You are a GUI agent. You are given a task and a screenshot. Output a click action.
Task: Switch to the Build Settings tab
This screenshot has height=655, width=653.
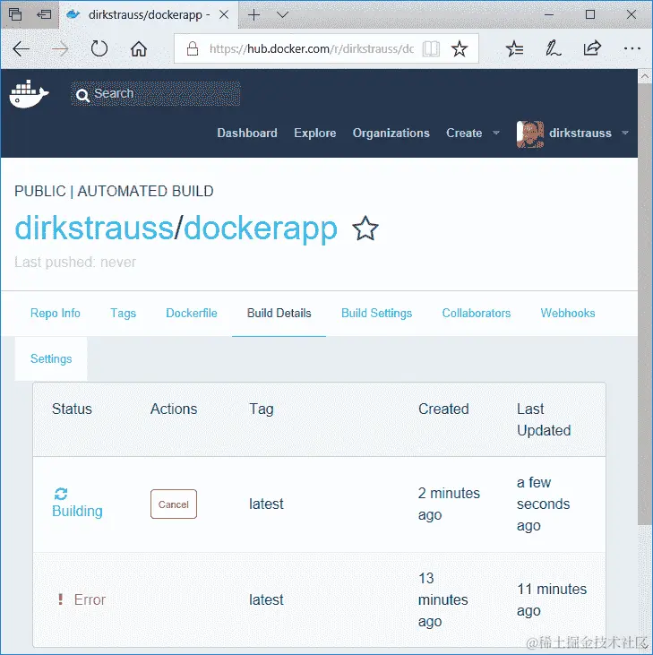click(376, 313)
